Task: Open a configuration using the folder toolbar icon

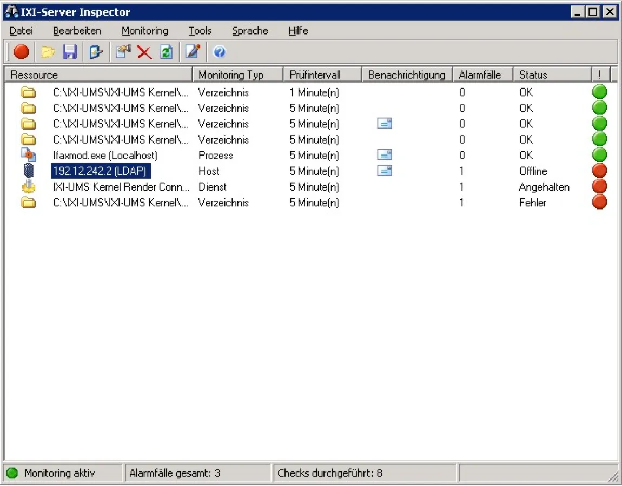Action: coord(48,52)
